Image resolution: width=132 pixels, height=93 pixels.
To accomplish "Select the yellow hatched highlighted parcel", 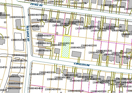I will click(x=66, y=47).
